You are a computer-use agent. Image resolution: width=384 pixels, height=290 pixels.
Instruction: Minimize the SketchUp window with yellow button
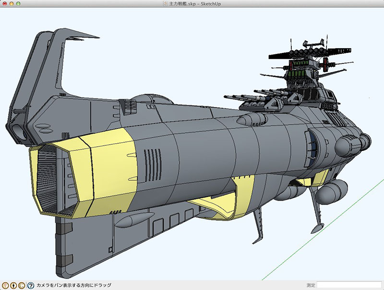[11, 4]
